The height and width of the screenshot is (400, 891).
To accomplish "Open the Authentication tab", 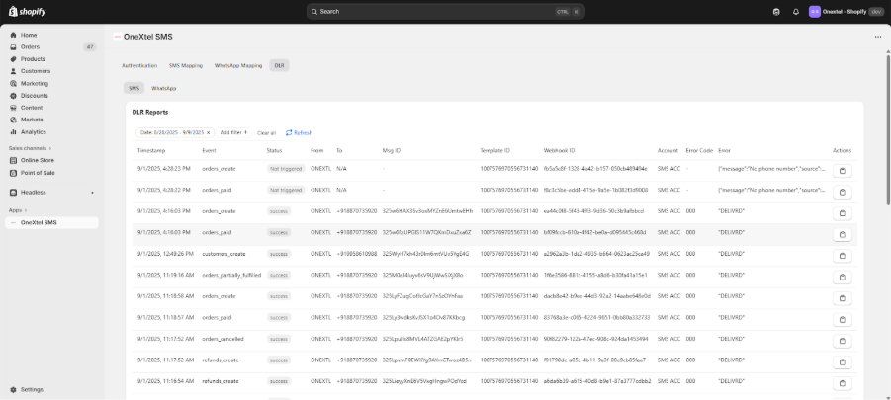I will (139, 65).
